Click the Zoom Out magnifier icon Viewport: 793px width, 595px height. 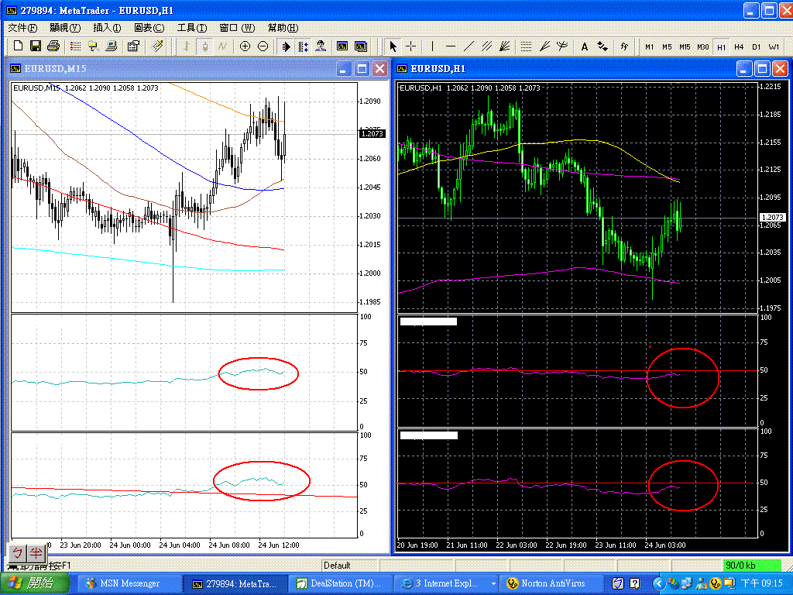(x=263, y=46)
